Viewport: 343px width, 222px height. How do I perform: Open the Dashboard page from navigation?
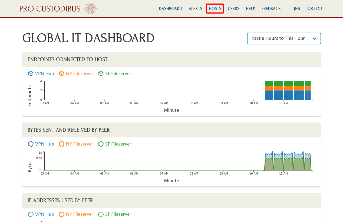click(170, 9)
